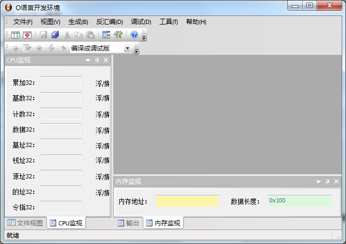Click the first grid-view toolbar icon
The image size is (346, 244).
[16, 35]
